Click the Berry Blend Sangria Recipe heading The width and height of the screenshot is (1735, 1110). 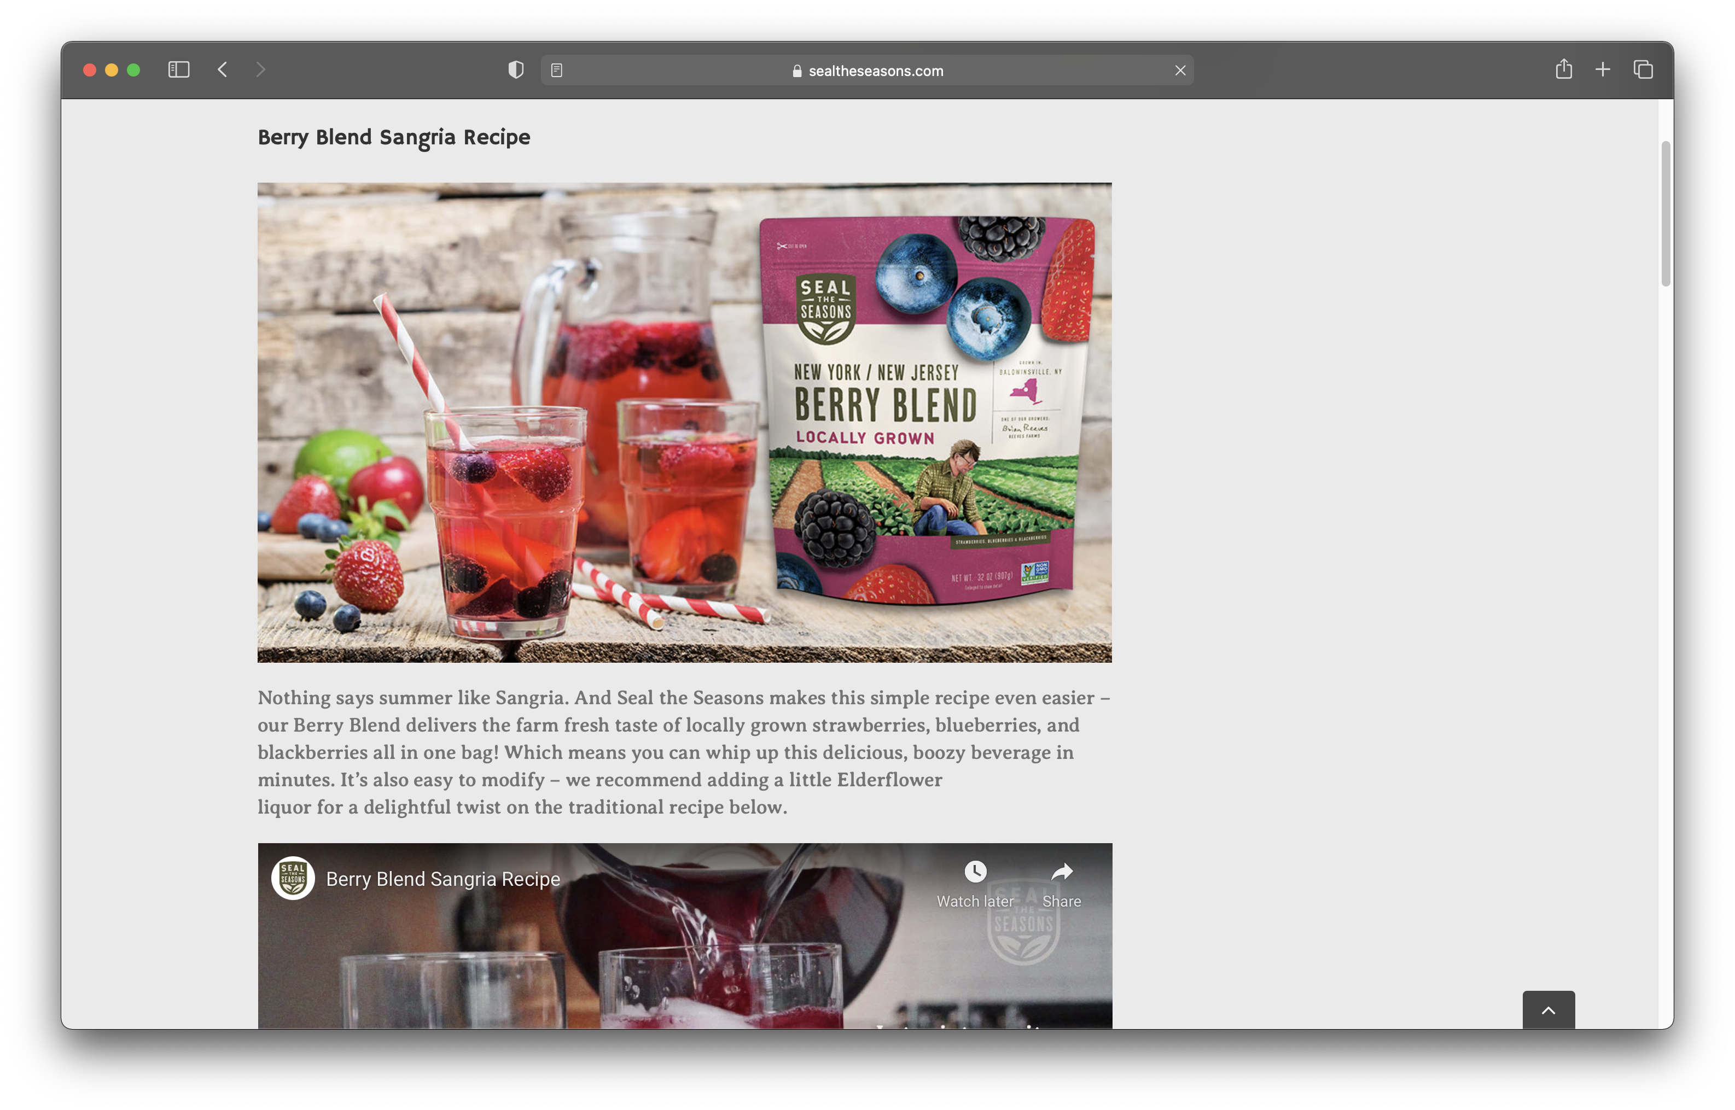(x=394, y=137)
